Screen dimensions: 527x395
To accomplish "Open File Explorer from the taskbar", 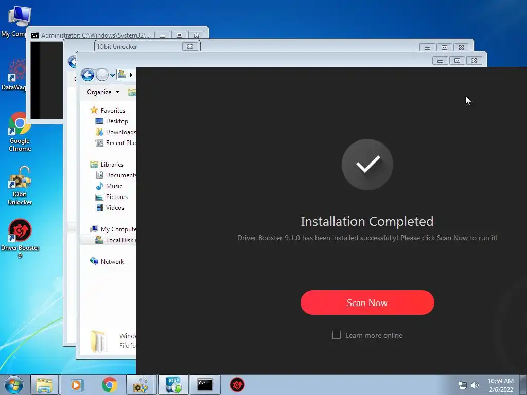I will (x=44, y=385).
